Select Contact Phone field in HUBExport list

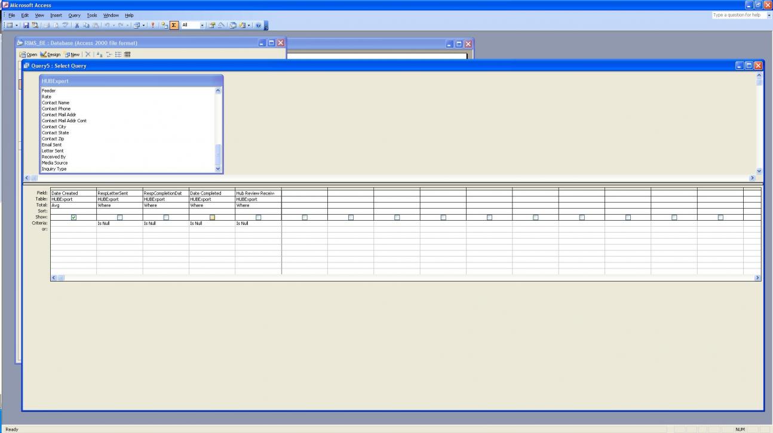point(56,109)
